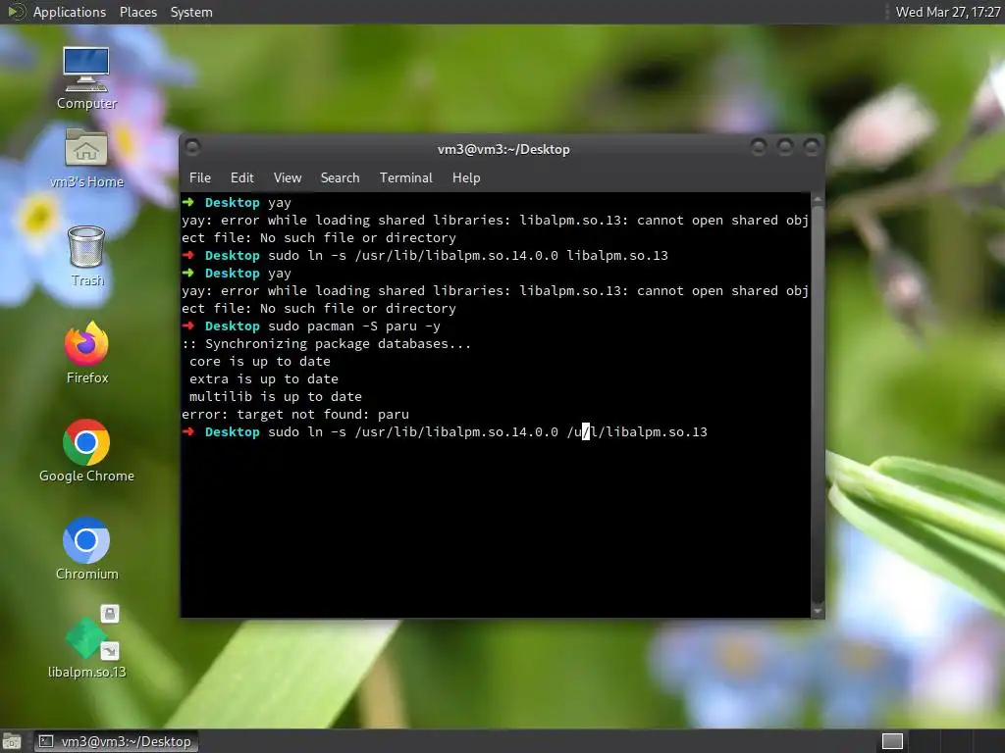The image size is (1005, 753).
Task: Open the Computer desktop icon
Action: click(86, 77)
